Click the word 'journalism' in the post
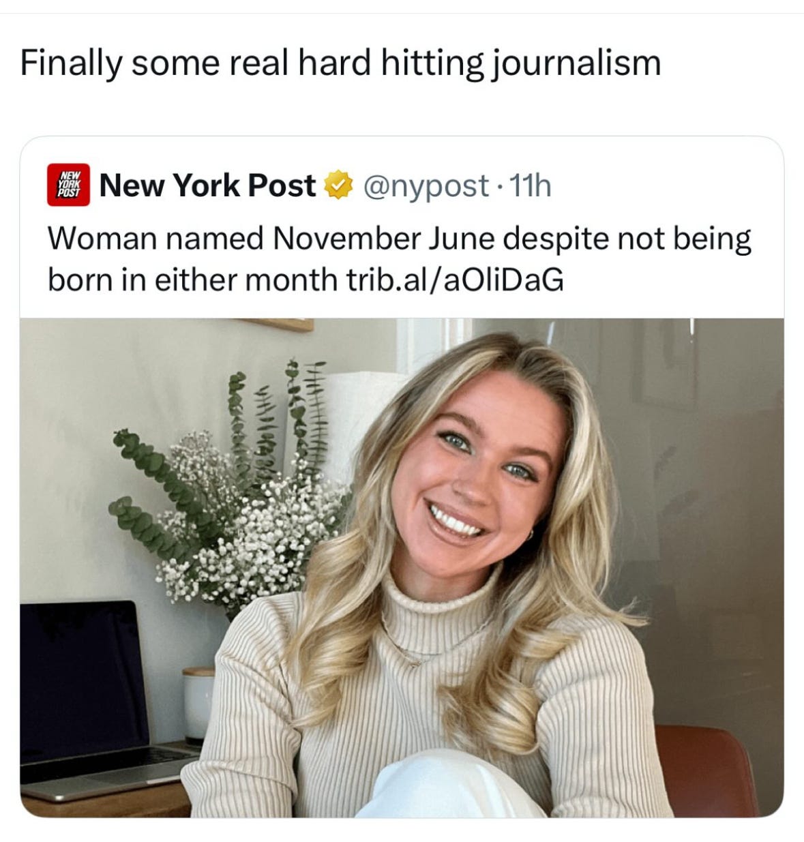 [x=576, y=63]
